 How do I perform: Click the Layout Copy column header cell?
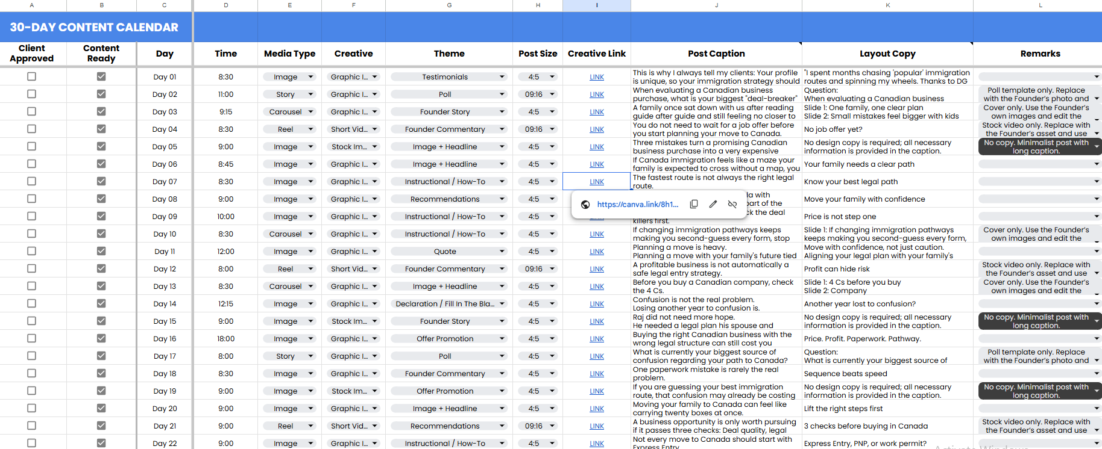pyautogui.click(x=887, y=54)
